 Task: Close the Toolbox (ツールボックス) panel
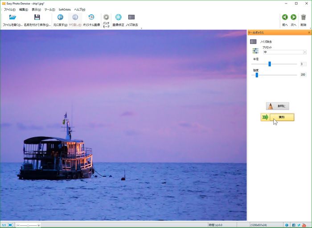pyautogui.click(x=309, y=33)
